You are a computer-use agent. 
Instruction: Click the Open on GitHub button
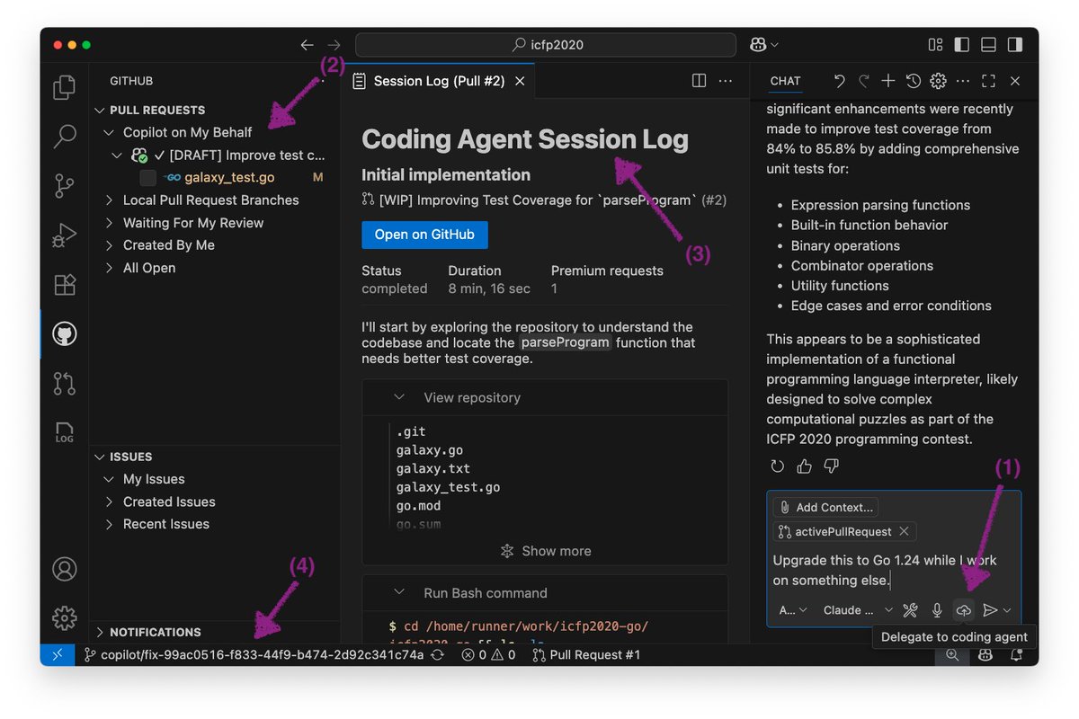coord(424,235)
